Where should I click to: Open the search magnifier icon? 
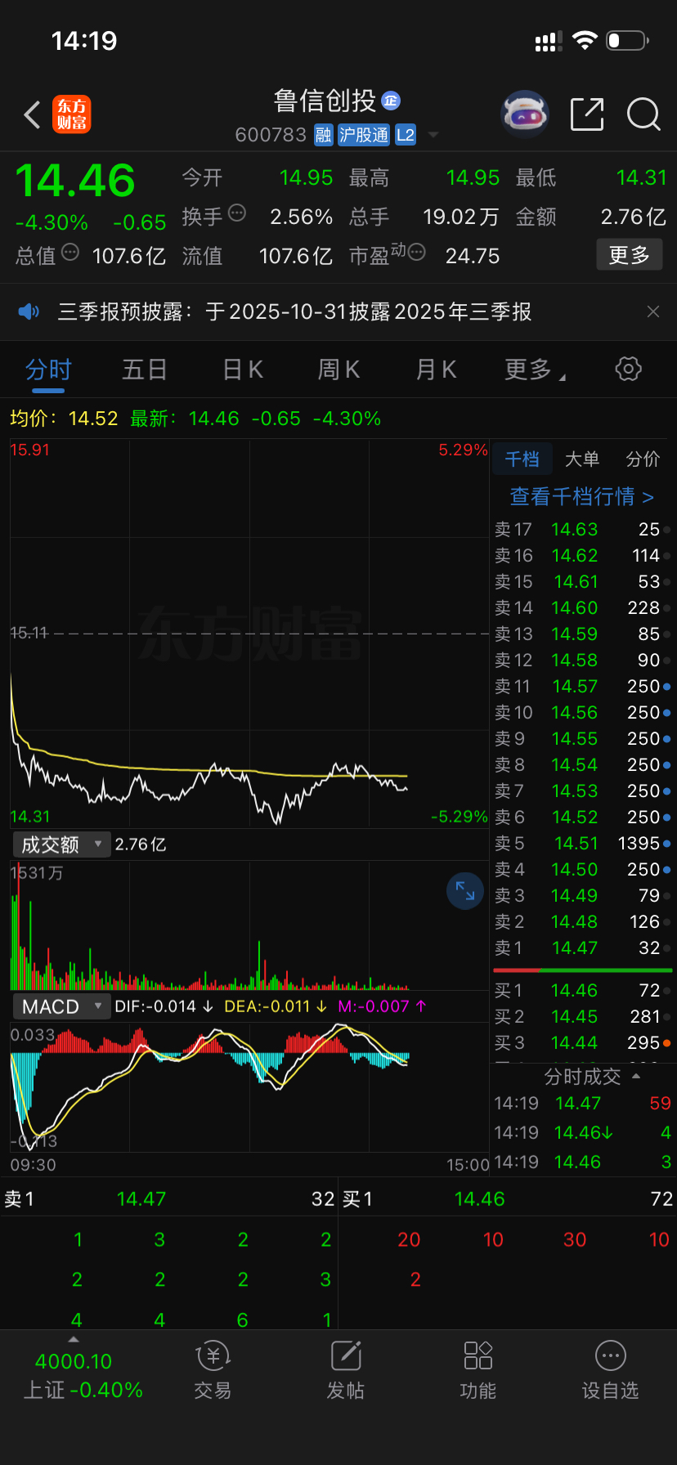pyautogui.click(x=643, y=114)
